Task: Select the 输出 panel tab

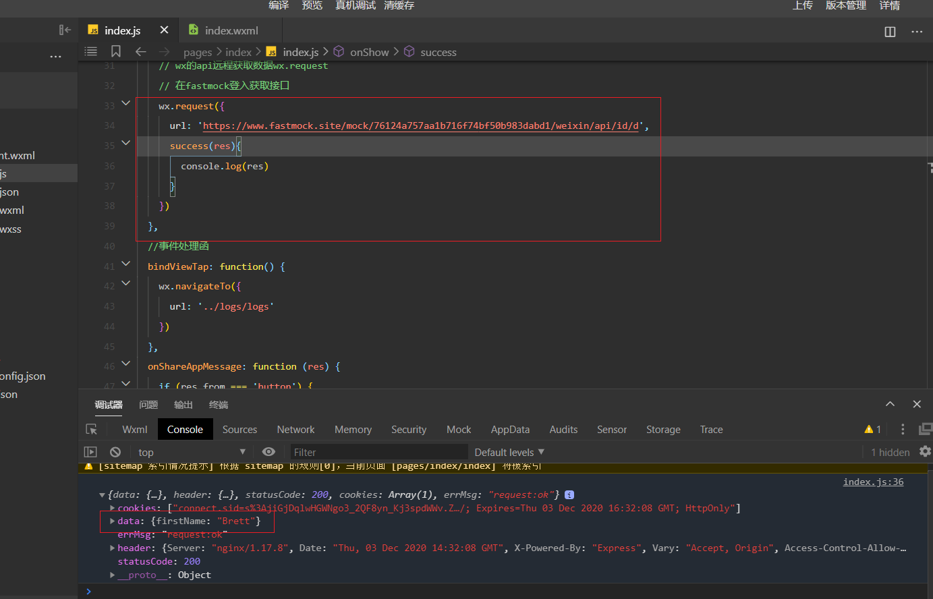Action: pos(183,405)
